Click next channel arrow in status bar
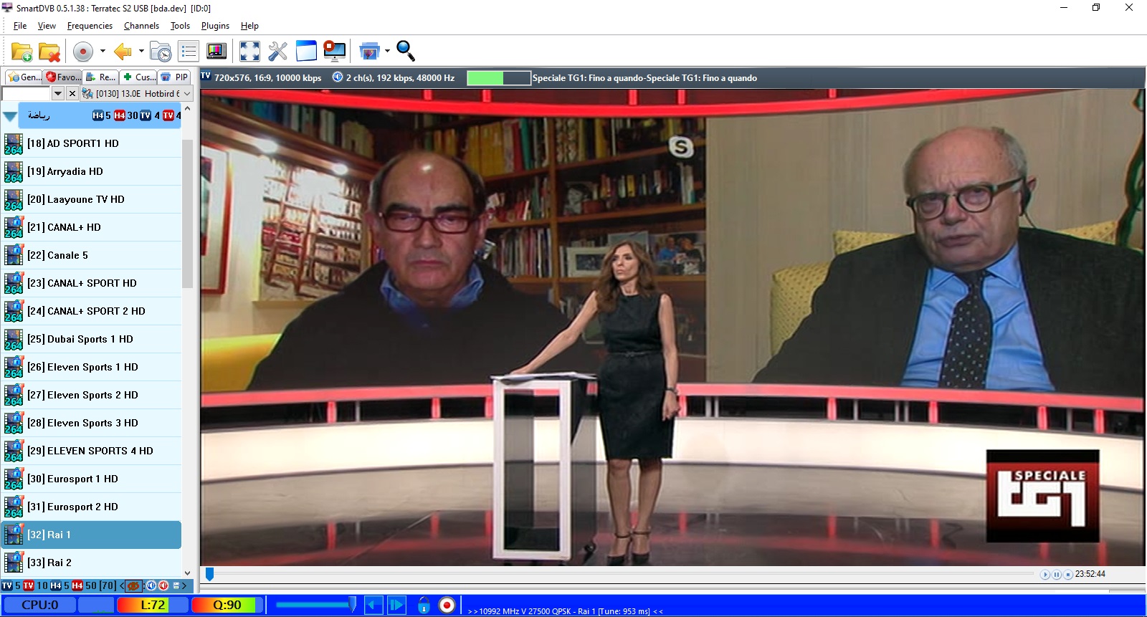 pyautogui.click(x=397, y=606)
